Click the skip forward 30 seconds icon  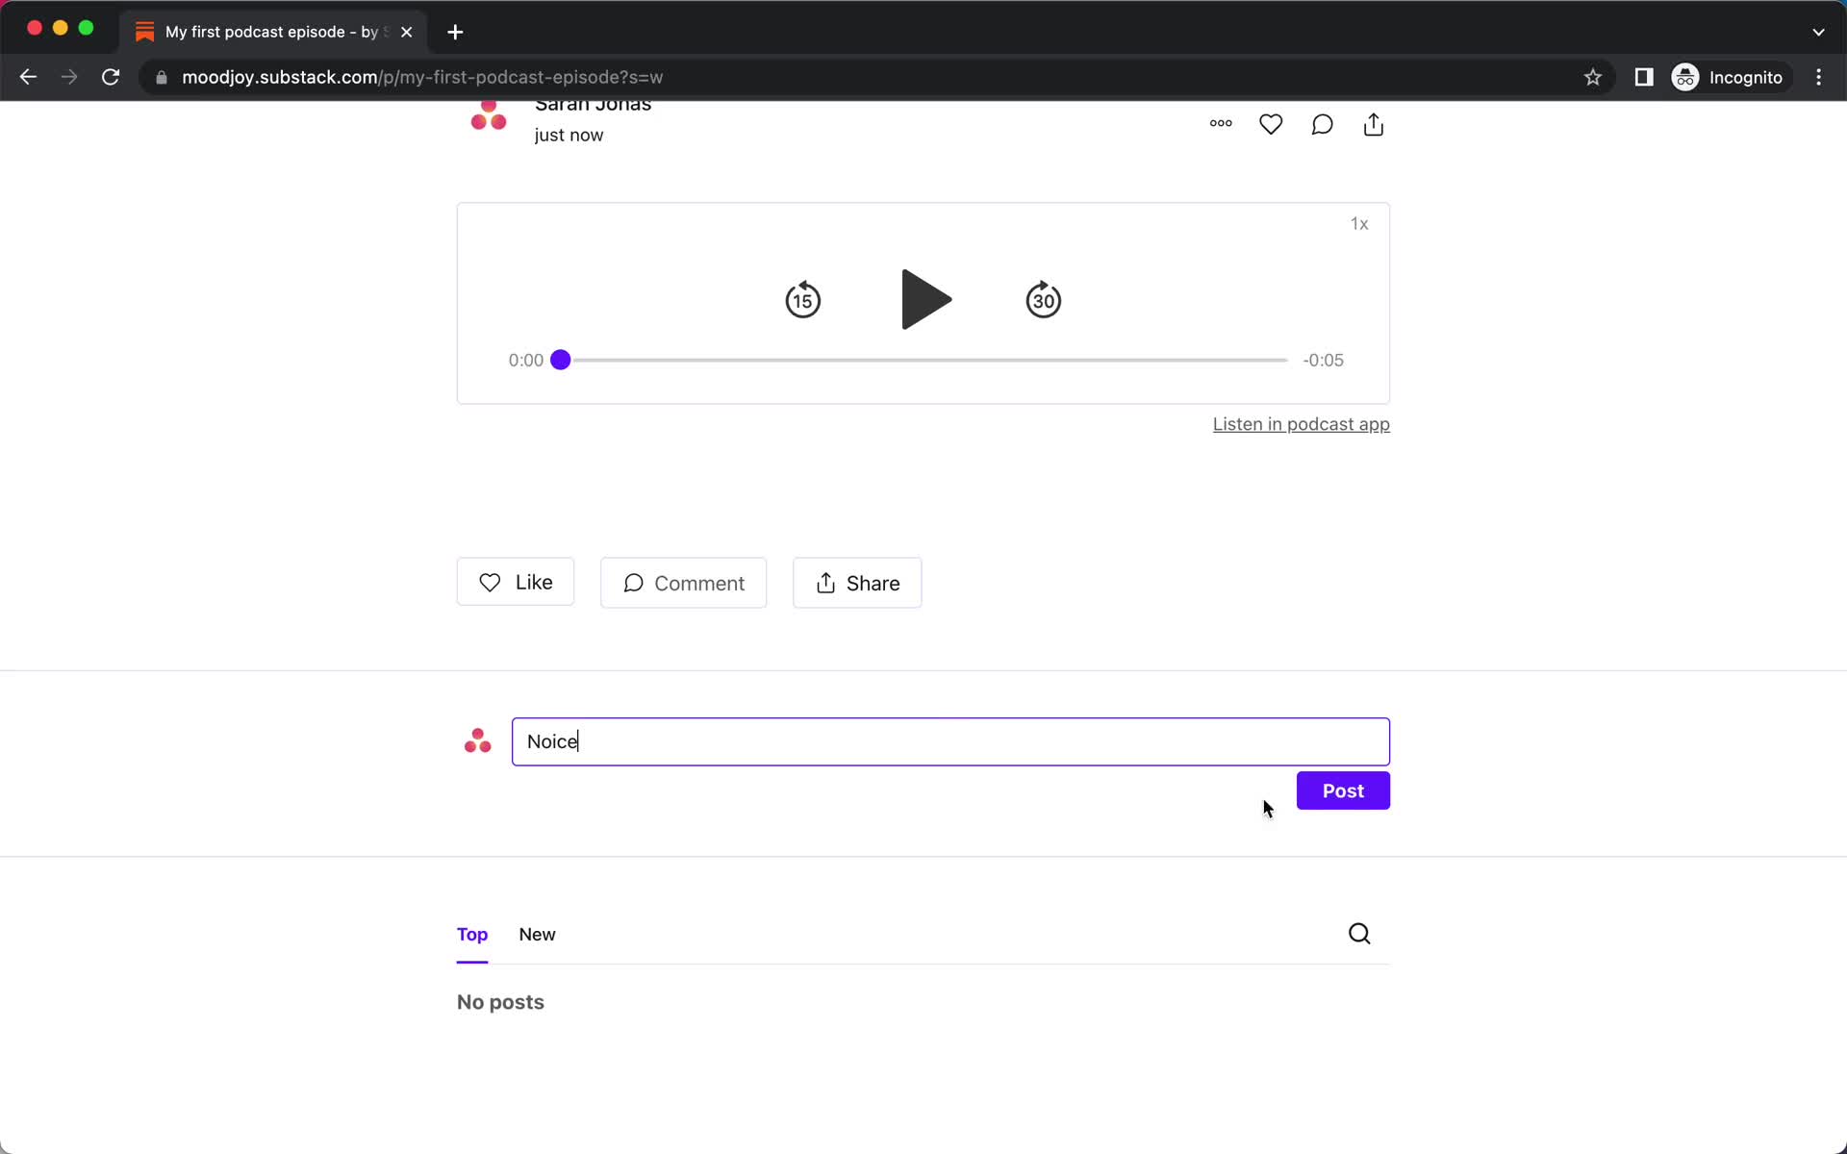click(1044, 300)
